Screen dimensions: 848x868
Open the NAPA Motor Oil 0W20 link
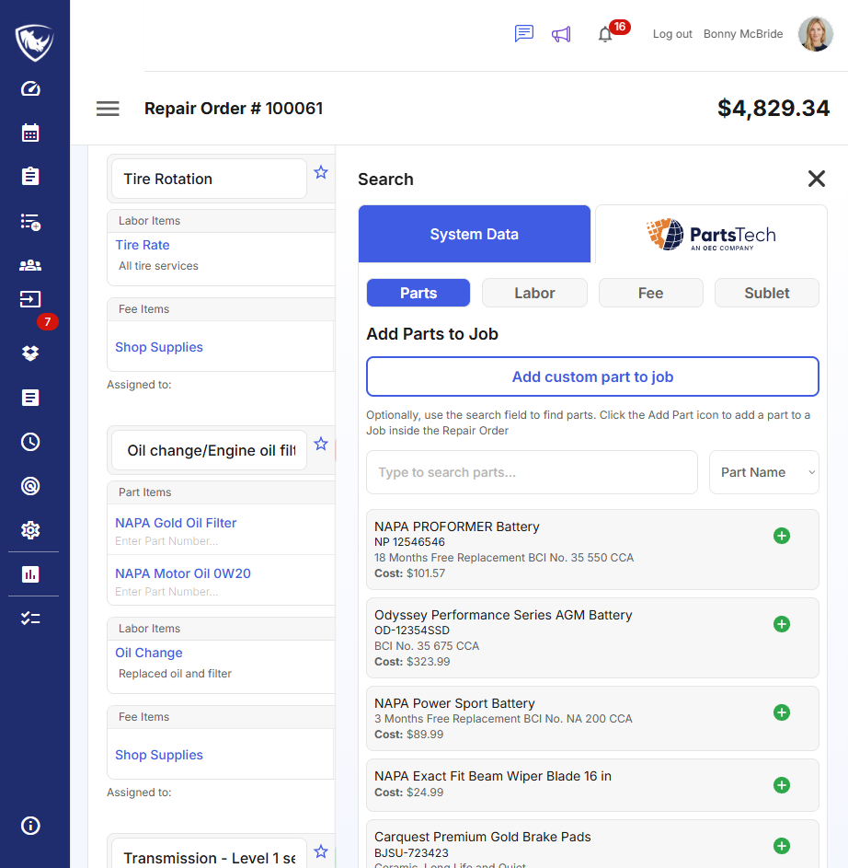tap(182, 573)
